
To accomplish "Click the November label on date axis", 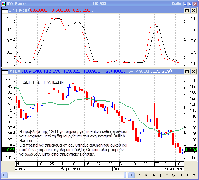I will coord(173,169).
